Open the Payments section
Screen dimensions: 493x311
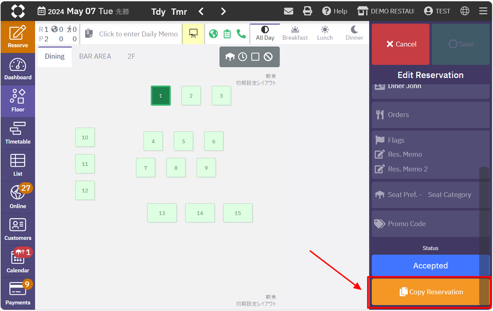[x=17, y=294]
